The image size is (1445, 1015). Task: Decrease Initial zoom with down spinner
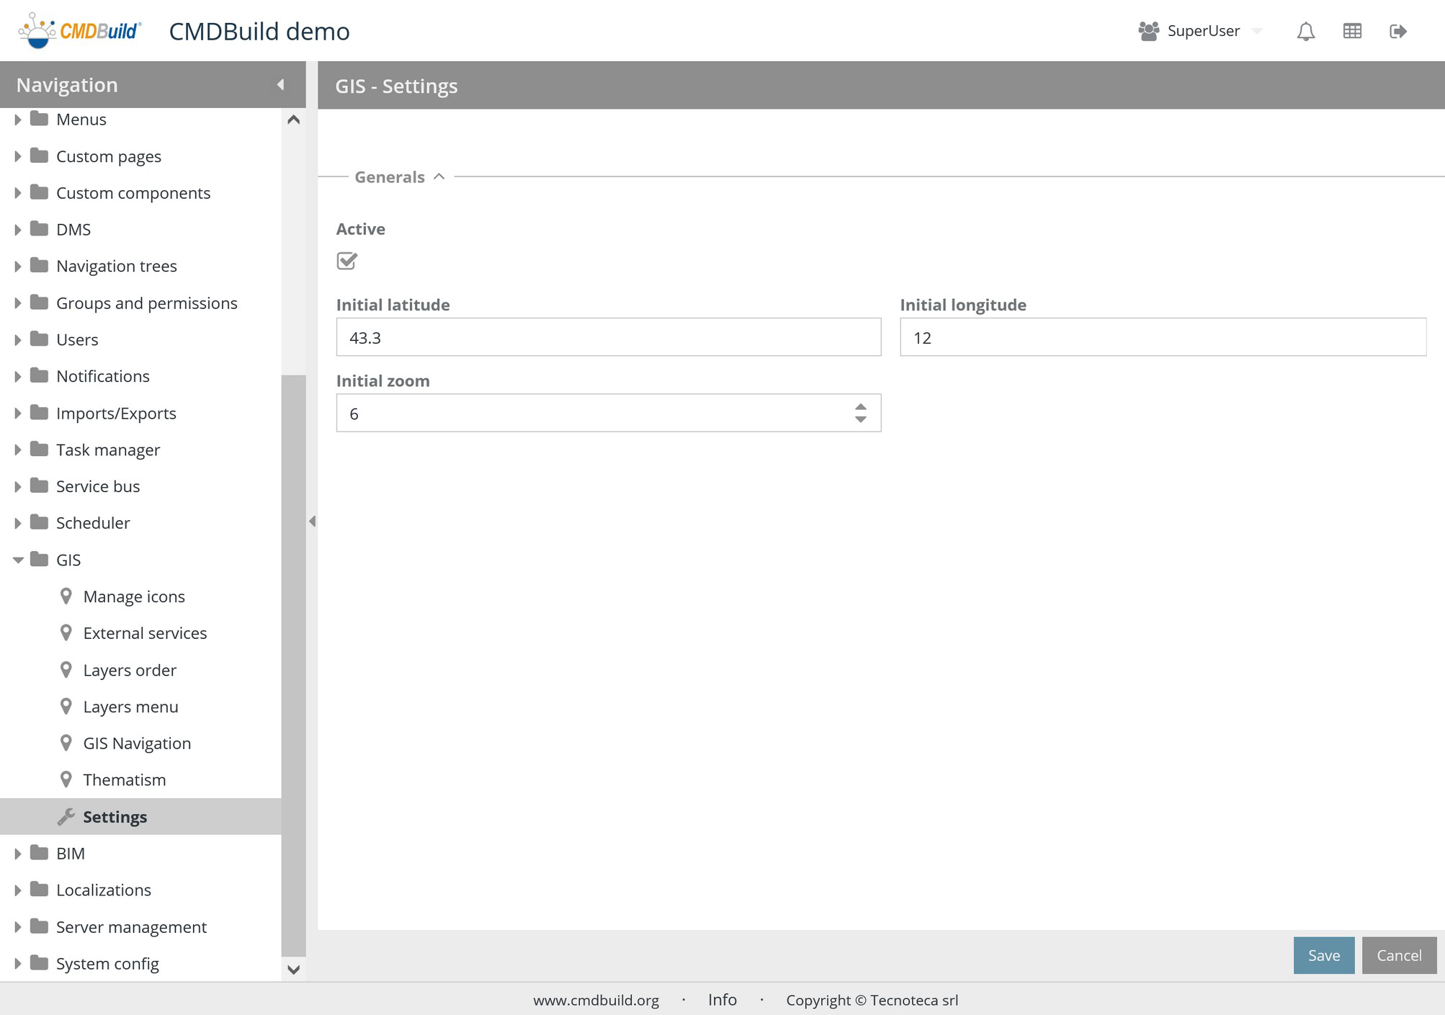(x=860, y=419)
